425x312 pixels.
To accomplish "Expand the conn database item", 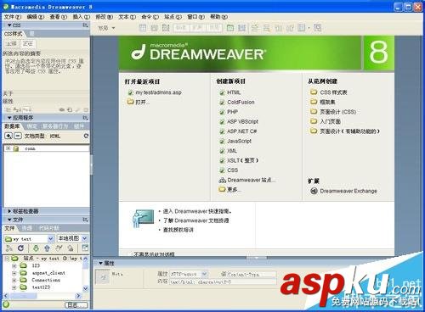I will [8, 148].
